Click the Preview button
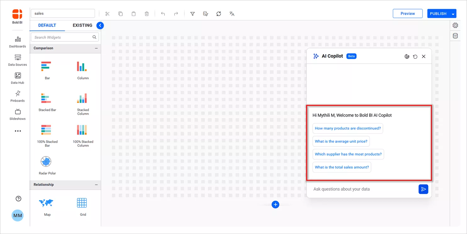The width and height of the screenshot is (467, 234). [x=408, y=13]
